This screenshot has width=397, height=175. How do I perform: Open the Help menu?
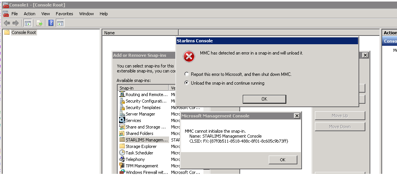click(x=103, y=14)
